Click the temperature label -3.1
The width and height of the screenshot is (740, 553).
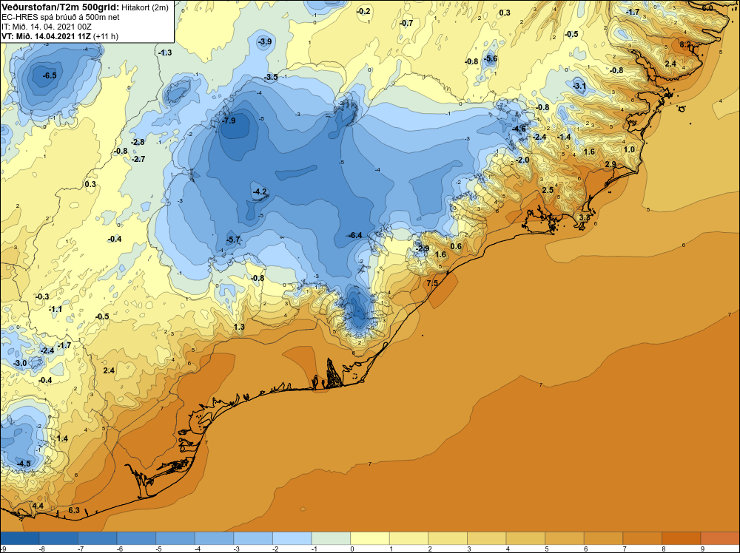[579, 86]
